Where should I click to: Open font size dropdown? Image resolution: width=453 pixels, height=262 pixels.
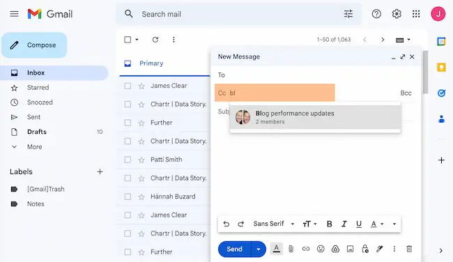coord(309,224)
